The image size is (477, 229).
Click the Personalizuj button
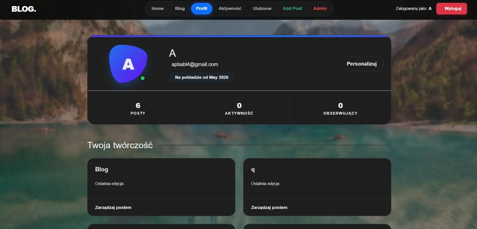360,64
